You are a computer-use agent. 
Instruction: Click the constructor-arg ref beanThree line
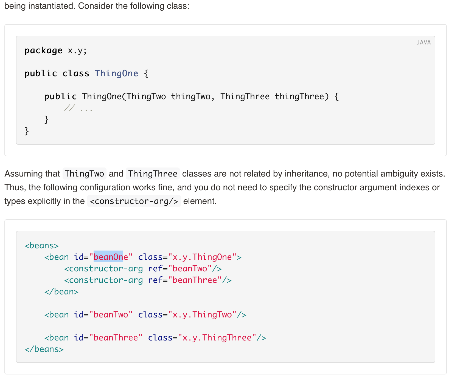coord(148,280)
